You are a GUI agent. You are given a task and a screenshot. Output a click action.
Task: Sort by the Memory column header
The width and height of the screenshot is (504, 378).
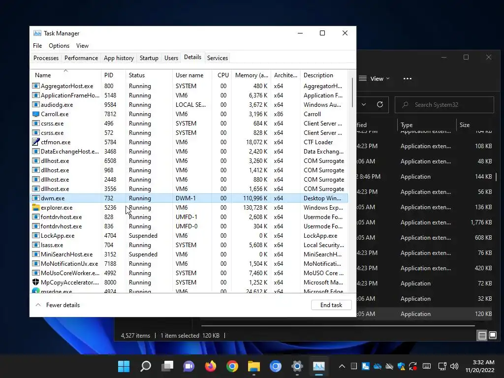tap(252, 75)
